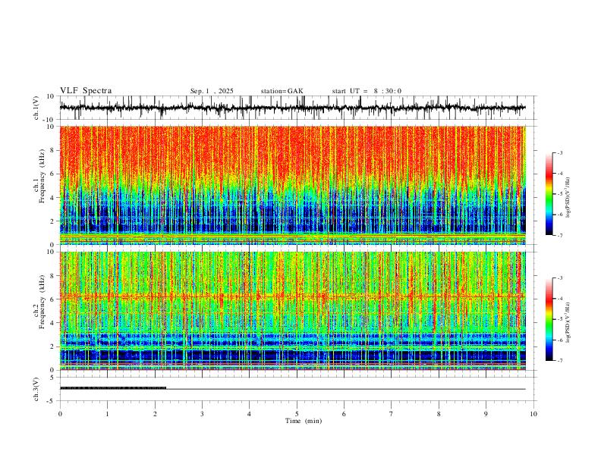Image resolution: width=601 pixels, height=464 pixels.
Task: Click the ch.2 PSD color scale bar
Action: (549, 319)
